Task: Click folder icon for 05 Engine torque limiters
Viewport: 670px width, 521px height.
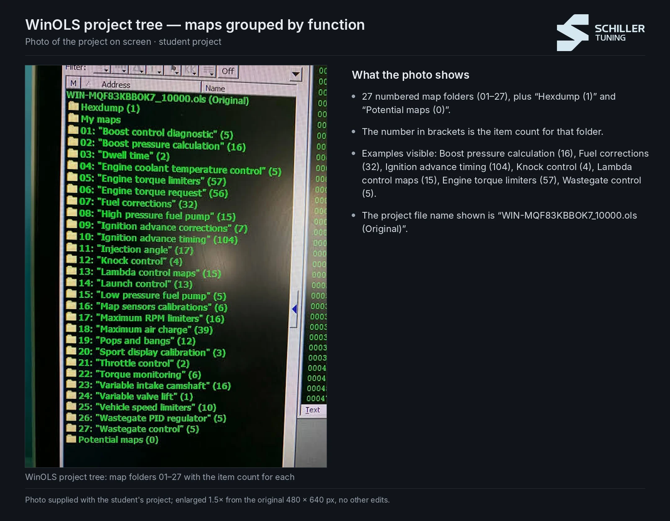Action: pyautogui.click(x=73, y=177)
